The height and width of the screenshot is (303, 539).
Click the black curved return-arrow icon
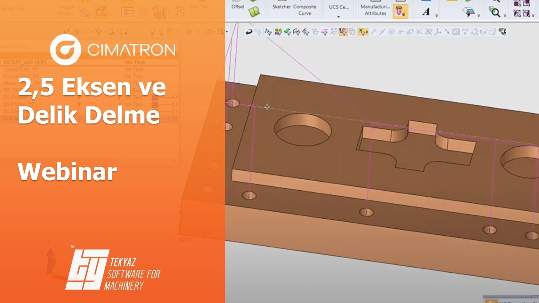click(x=249, y=32)
